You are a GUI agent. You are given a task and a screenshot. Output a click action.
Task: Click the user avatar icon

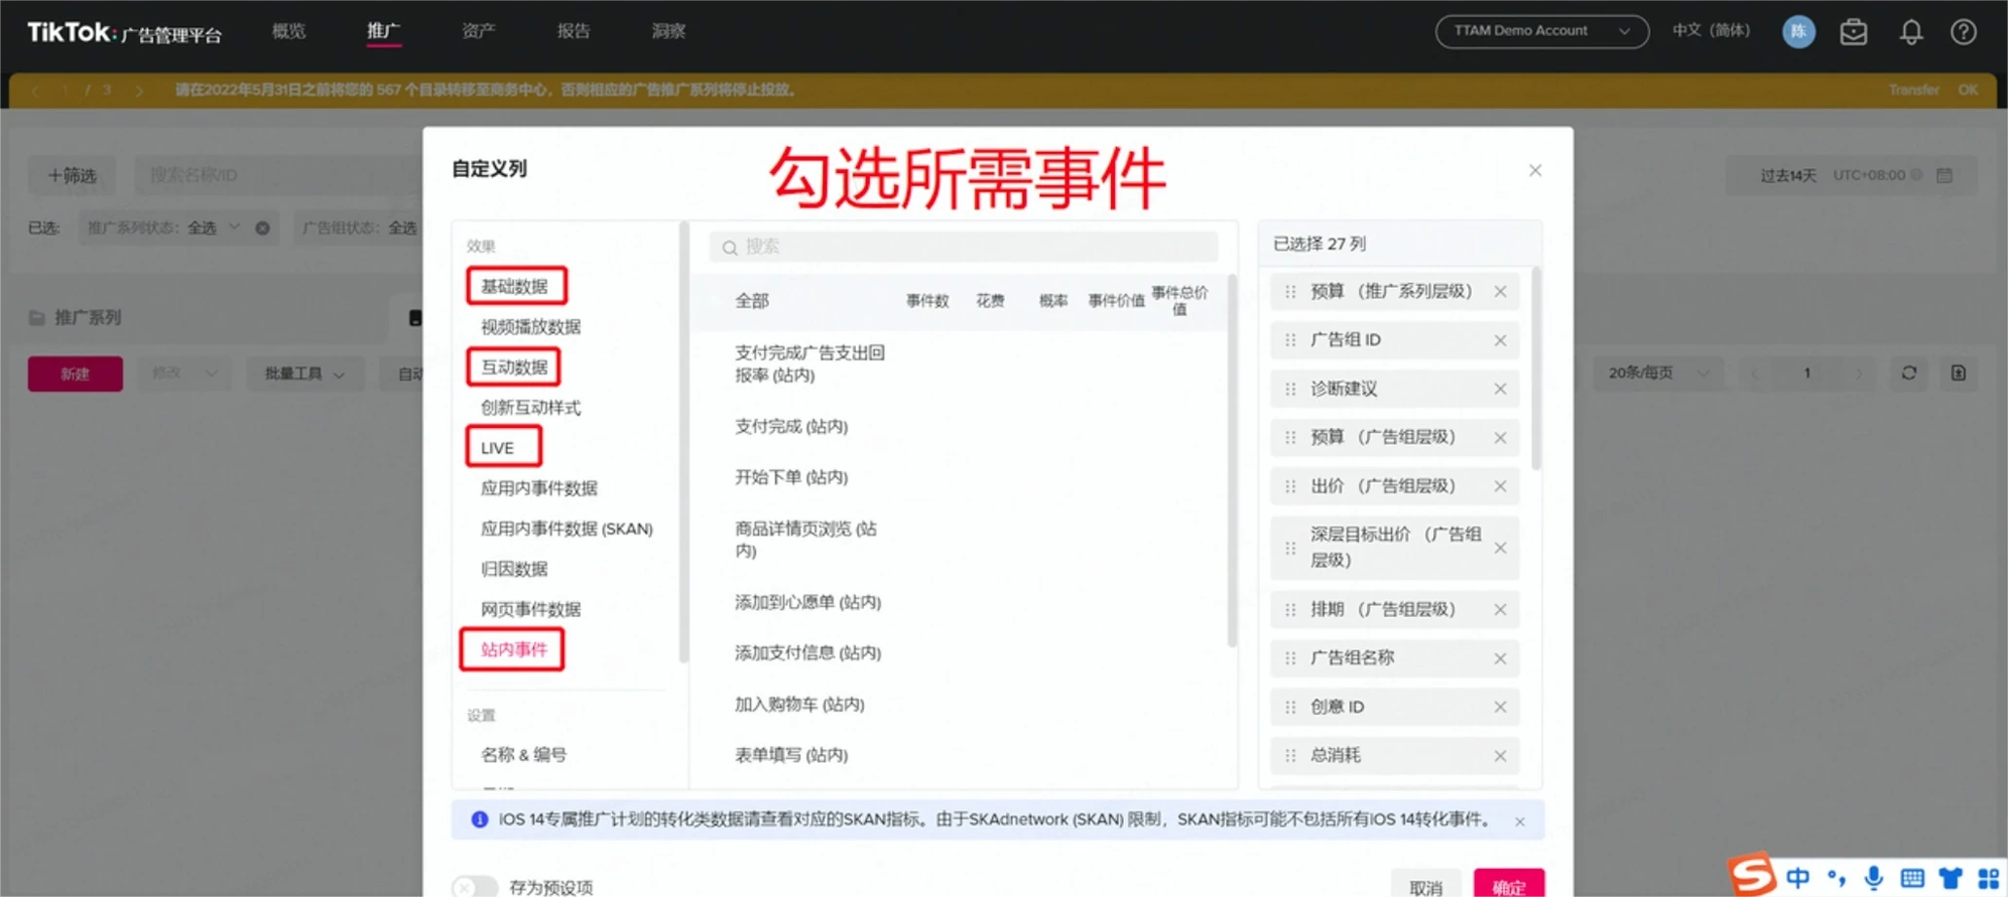1798,32
